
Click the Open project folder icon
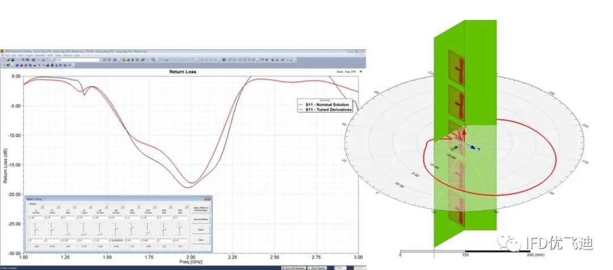click(x=8, y=60)
